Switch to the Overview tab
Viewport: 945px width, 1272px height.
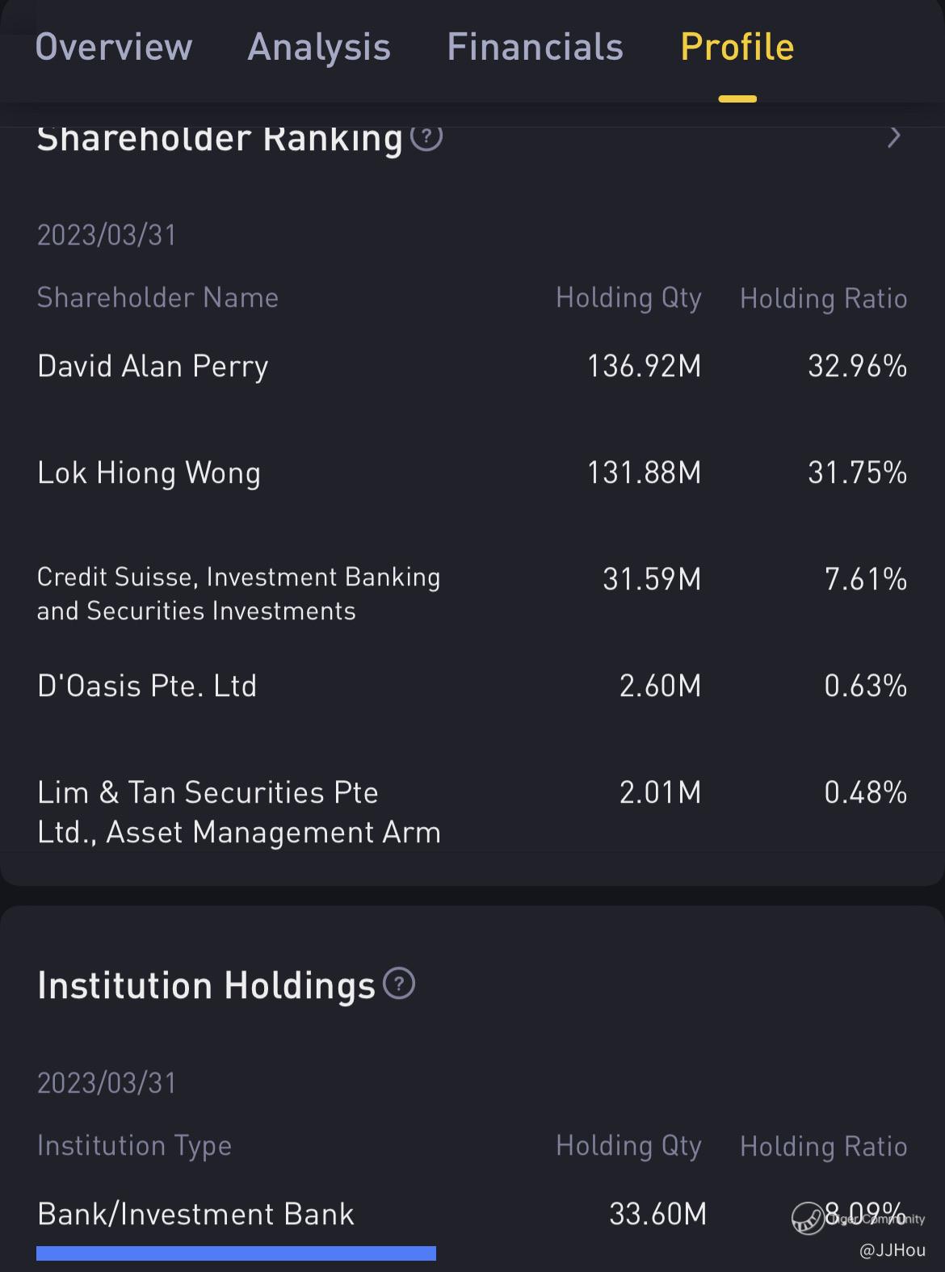point(114,47)
